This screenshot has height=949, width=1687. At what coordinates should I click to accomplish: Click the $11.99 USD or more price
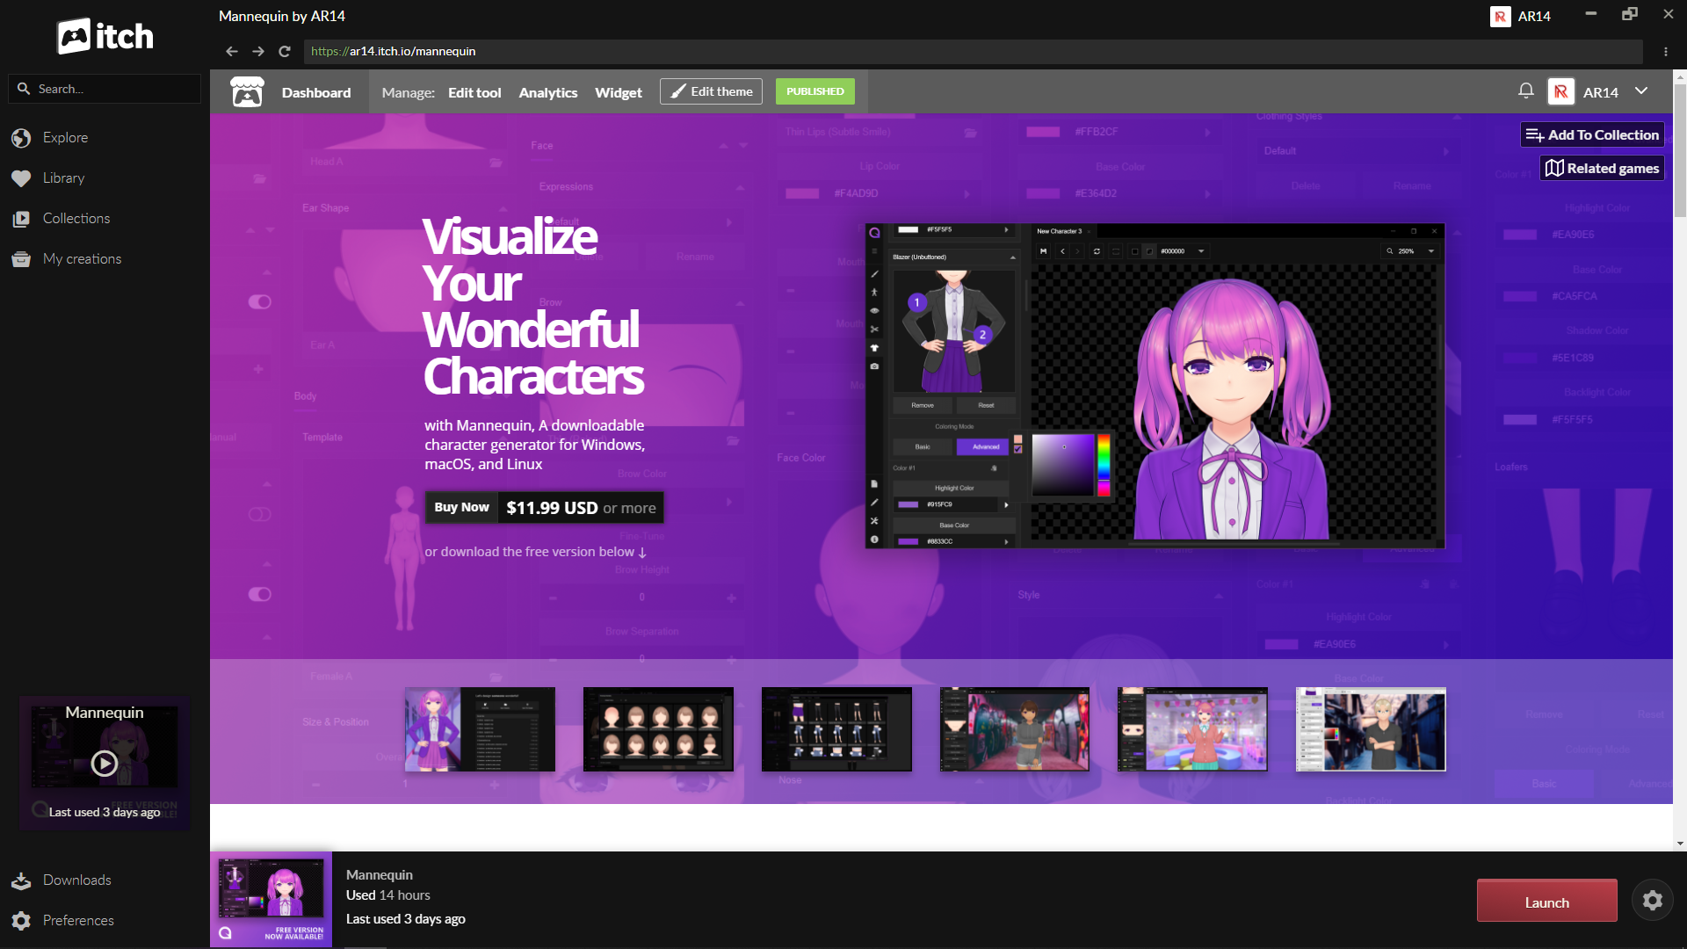click(581, 508)
